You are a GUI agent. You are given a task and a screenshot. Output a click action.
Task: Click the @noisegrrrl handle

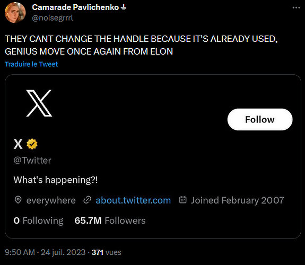(x=53, y=18)
